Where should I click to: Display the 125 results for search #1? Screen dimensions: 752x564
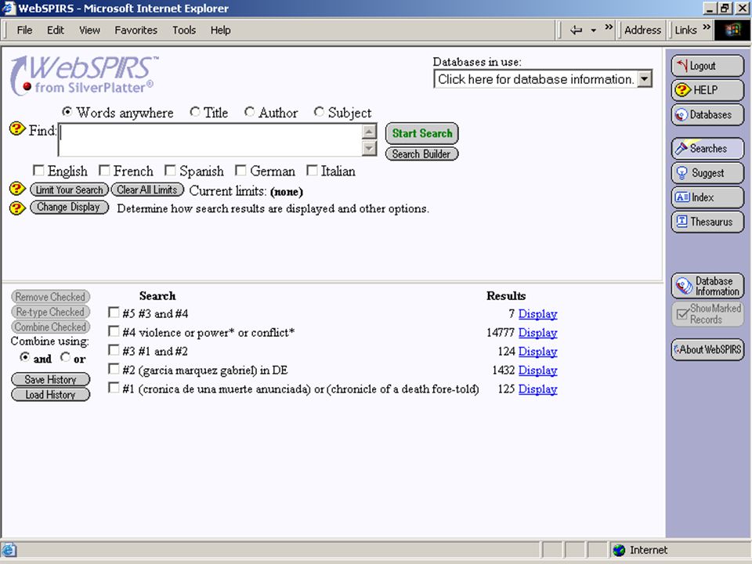click(x=537, y=389)
